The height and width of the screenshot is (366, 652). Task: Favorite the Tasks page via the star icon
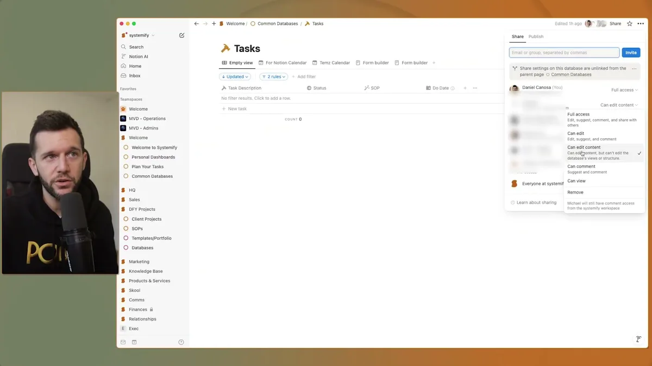[629, 23]
